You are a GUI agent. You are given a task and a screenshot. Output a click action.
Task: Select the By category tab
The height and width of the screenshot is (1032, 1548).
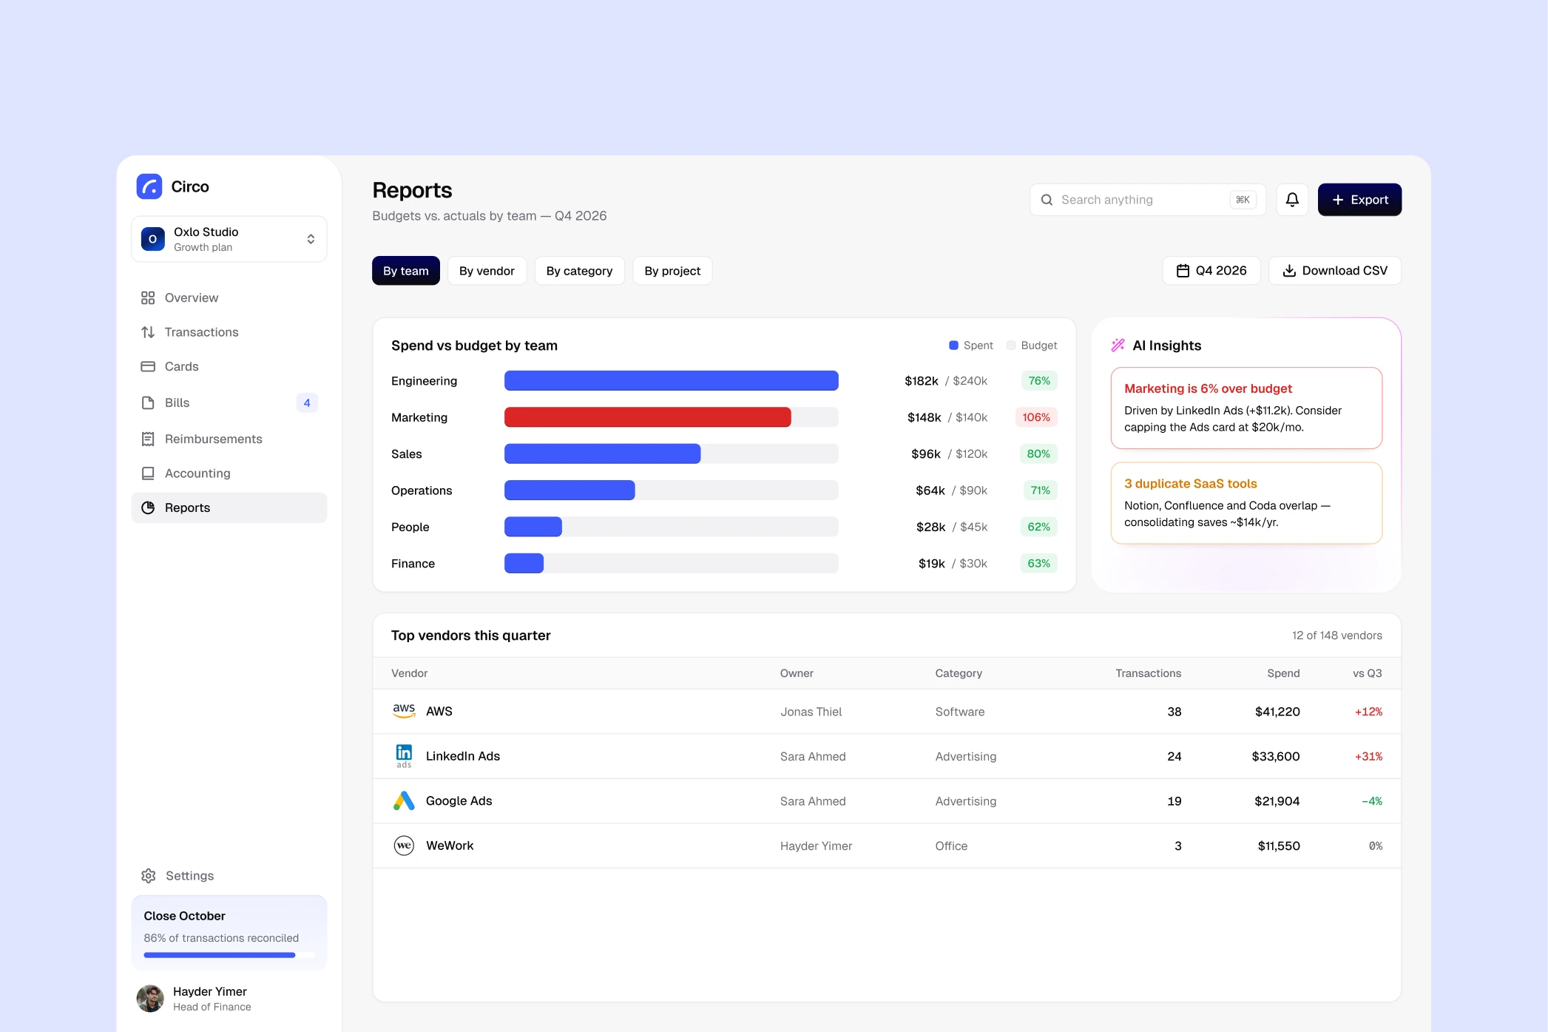pos(579,271)
